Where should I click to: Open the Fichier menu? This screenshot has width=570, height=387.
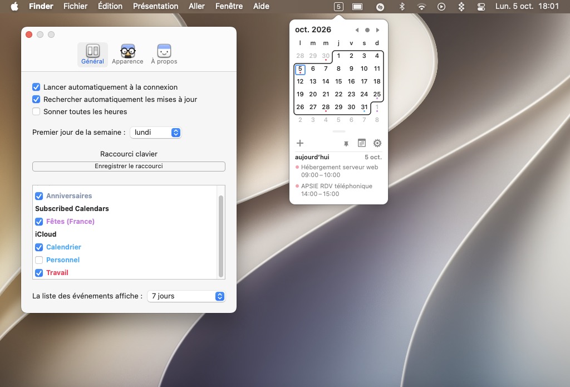(75, 6)
